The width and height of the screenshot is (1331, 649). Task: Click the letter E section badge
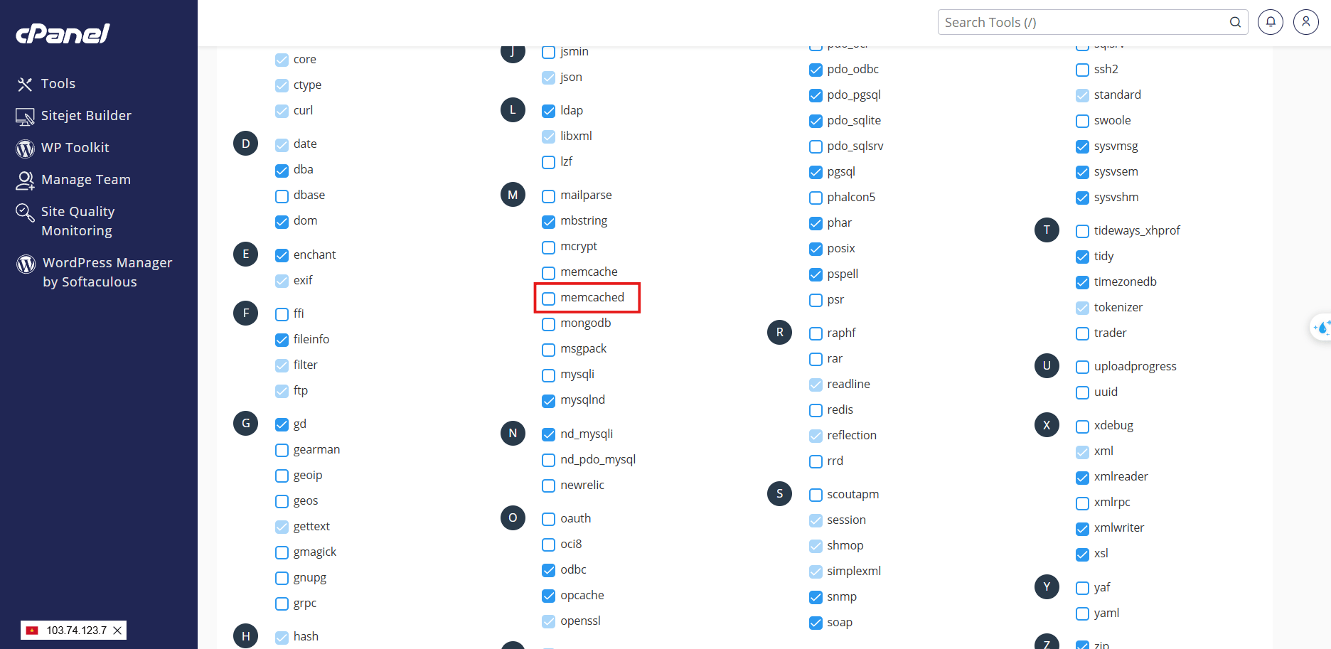pos(246,254)
